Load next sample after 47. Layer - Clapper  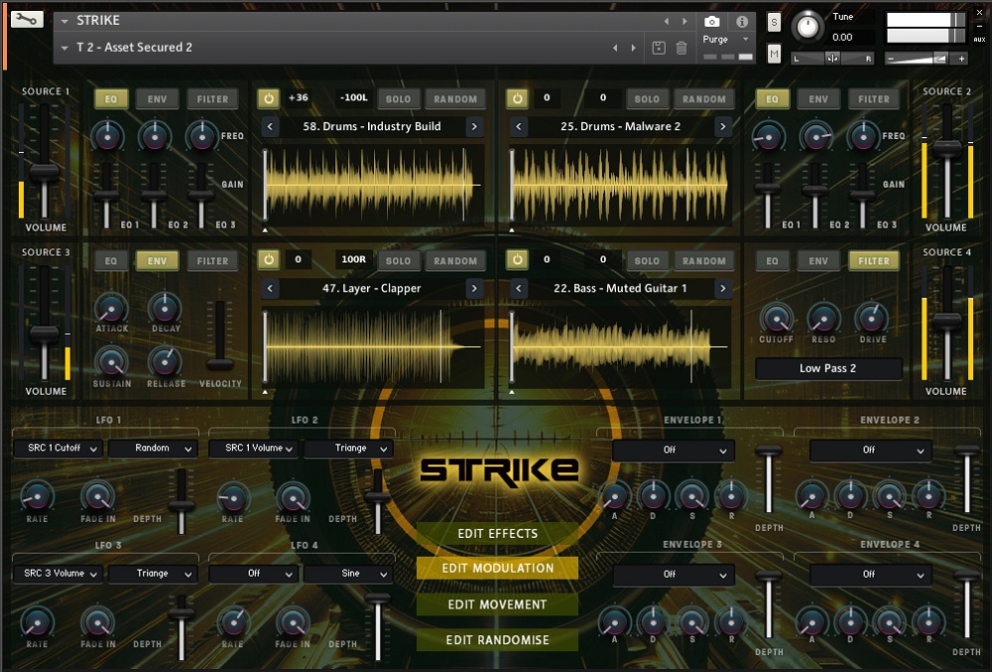474,289
